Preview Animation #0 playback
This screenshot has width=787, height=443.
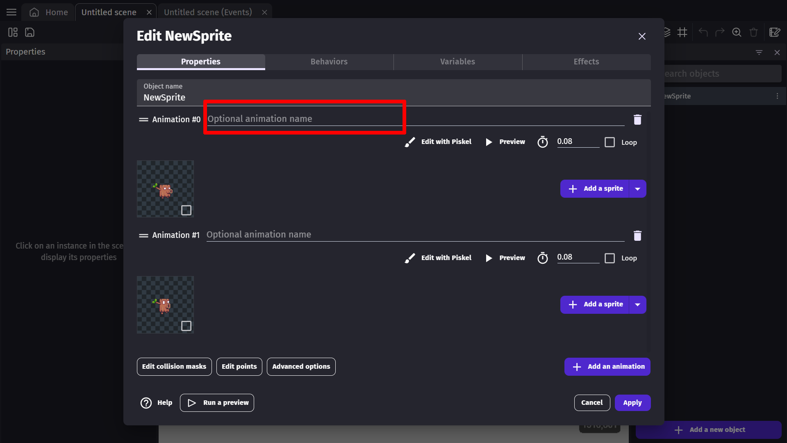pyautogui.click(x=505, y=142)
